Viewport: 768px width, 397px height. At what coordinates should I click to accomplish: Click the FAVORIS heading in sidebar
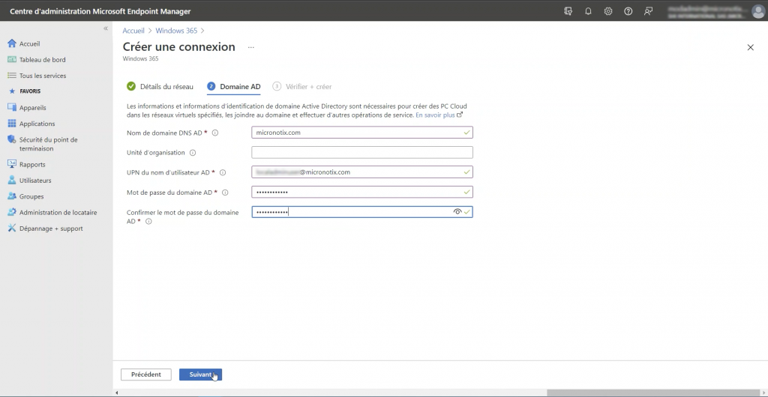click(30, 91)
